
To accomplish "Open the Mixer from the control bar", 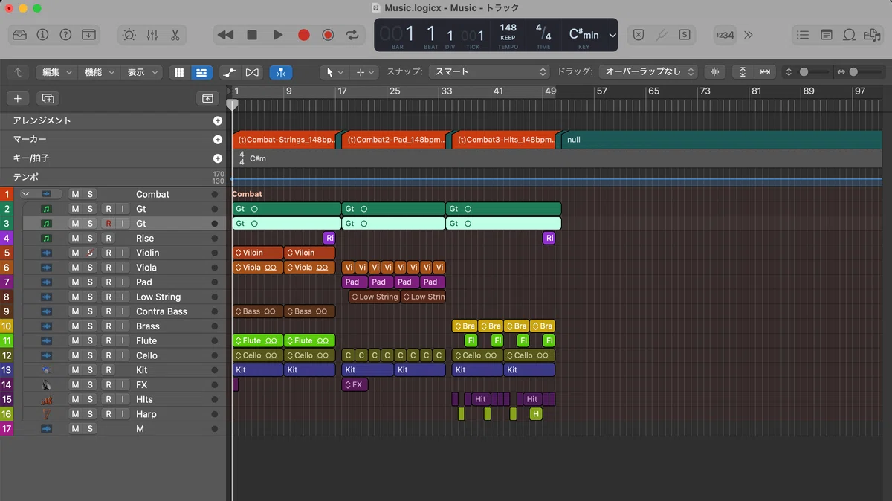I will [x=152, y=35].
